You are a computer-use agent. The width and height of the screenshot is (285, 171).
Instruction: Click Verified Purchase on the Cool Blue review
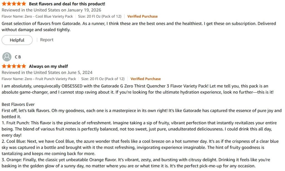(x=142, y=16)
